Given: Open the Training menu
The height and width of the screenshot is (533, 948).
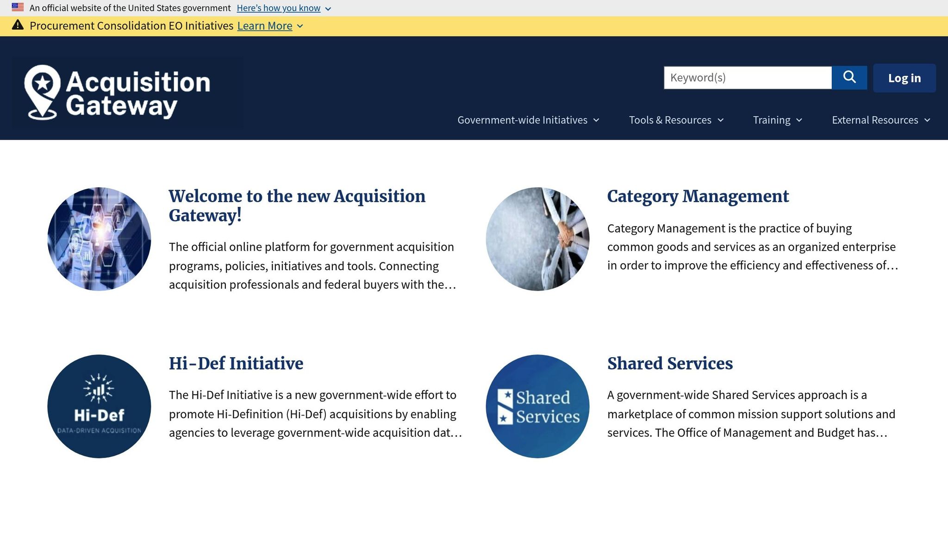Looking at the screenshot, I should [777, 120].
